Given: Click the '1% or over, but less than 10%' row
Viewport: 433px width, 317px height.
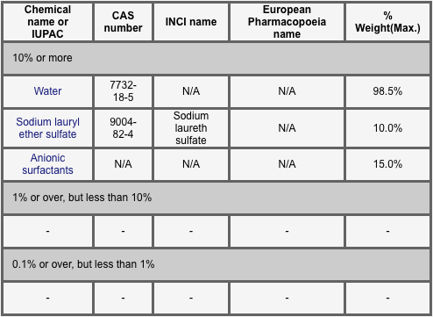Looking at the screenshot, I should 216,198.
